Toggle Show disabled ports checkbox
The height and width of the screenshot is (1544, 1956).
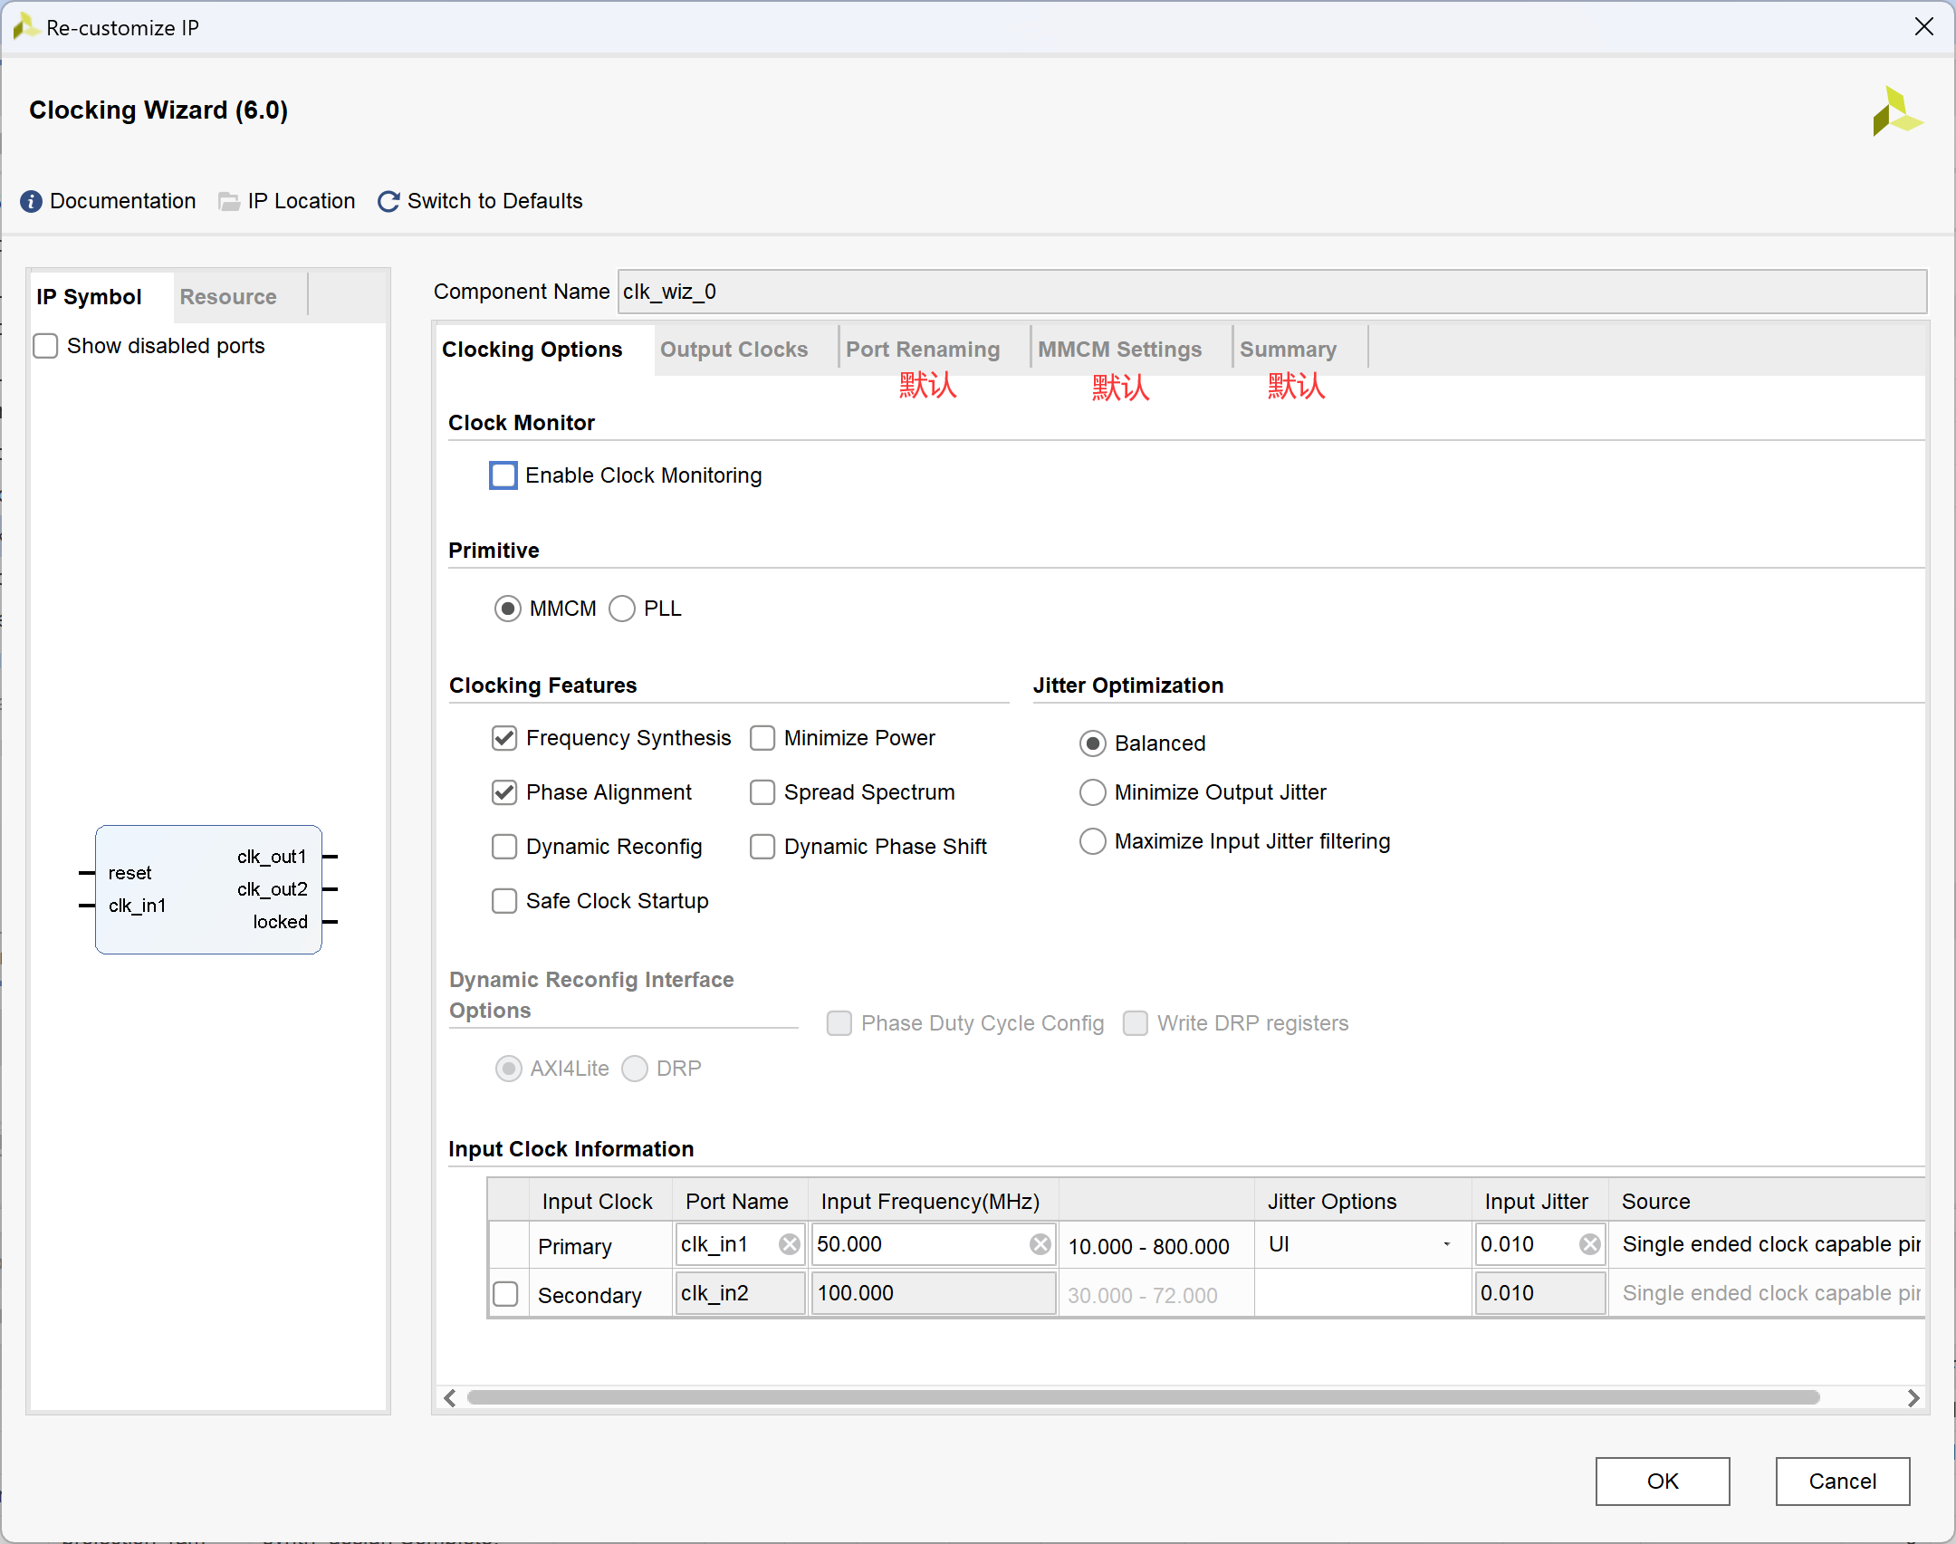(45, 346)
